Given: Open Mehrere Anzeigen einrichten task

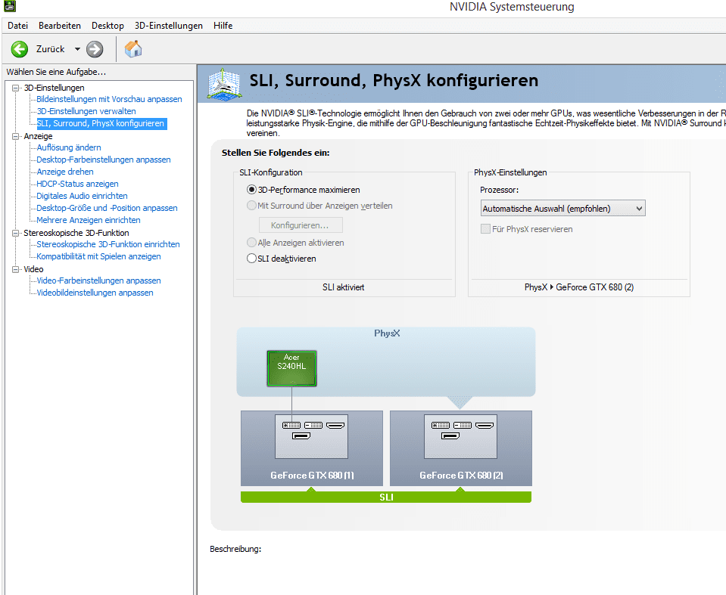Looking at the screenshot, I should click(89, 220).
